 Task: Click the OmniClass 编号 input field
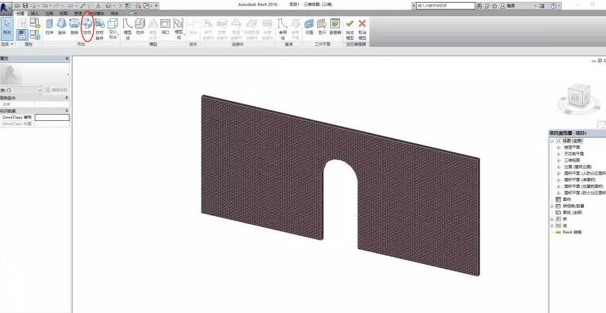[52, 117]
